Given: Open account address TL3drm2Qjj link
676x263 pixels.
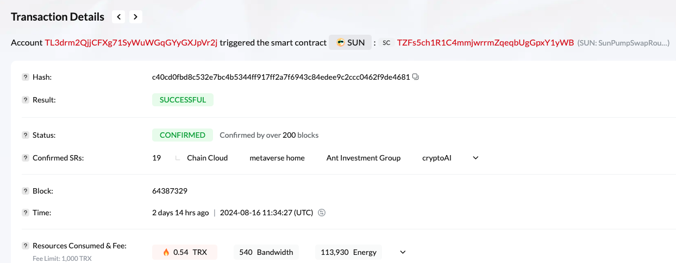Looking at the screenshot, I should [131, 42].
